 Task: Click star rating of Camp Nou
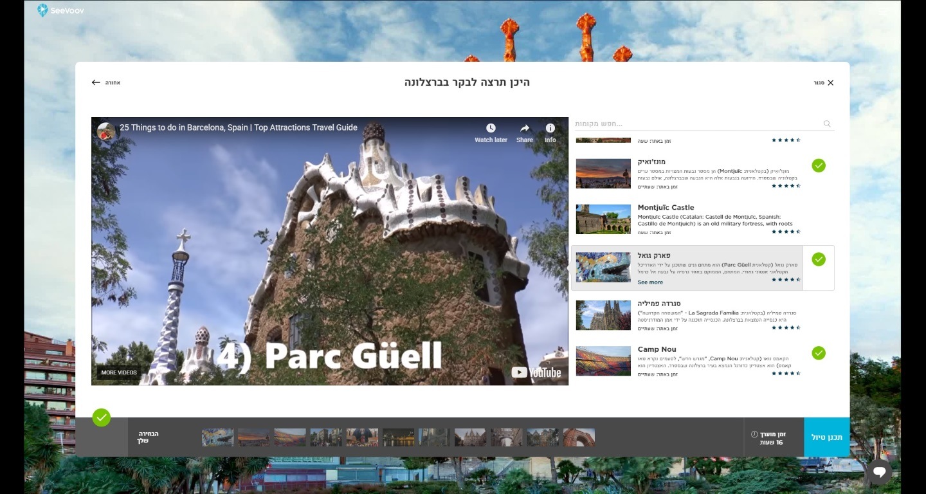(786, 373)
